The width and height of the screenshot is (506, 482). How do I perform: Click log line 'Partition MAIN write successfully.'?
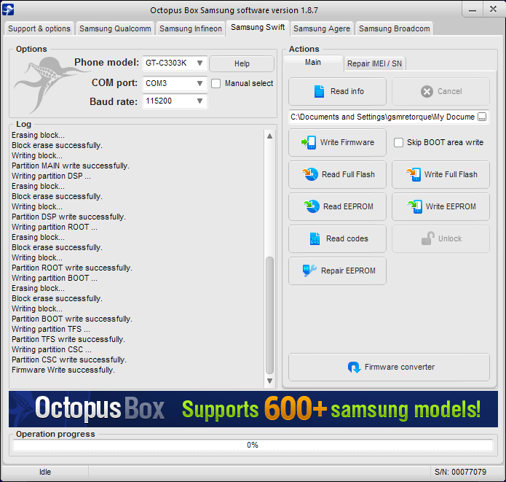click(x=71, y=166)
